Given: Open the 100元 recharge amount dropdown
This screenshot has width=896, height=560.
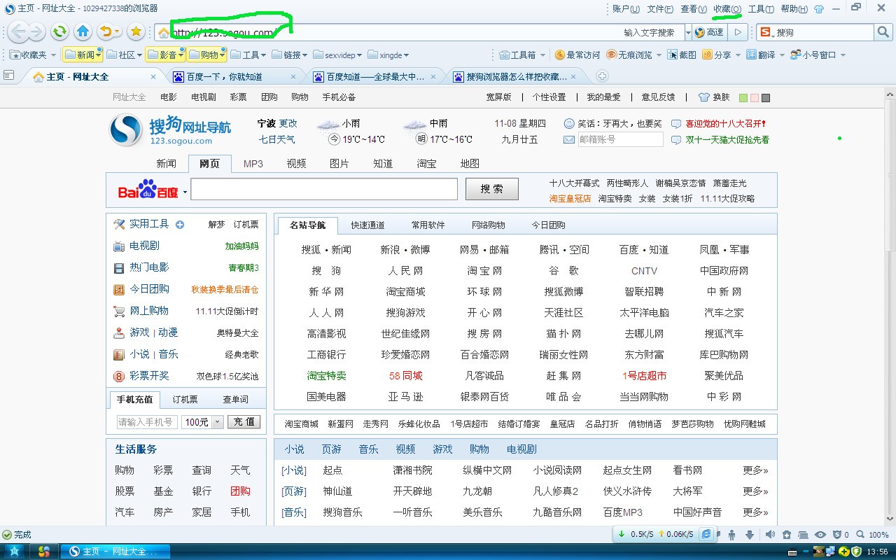Looking at the screenshot, I should (217, 422).
